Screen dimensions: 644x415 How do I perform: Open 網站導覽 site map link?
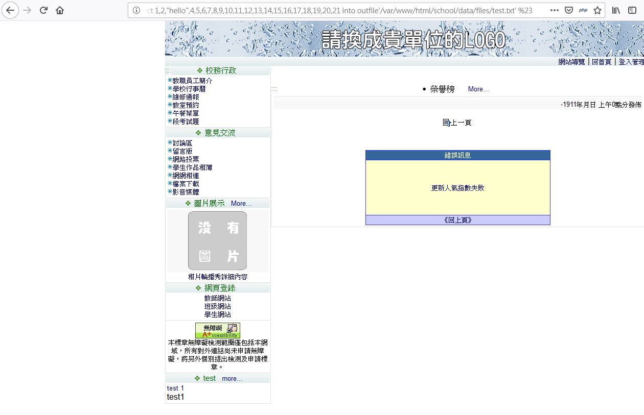[571, 62]
